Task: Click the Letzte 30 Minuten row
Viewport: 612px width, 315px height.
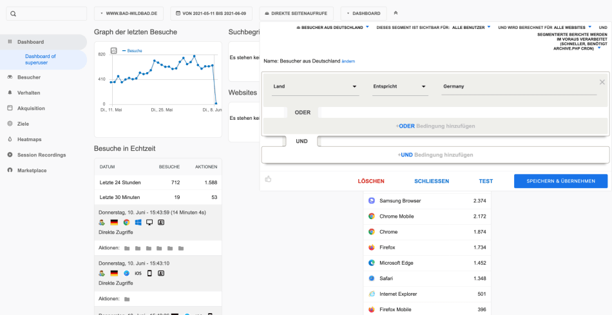Action: click(x=158, y=197)
